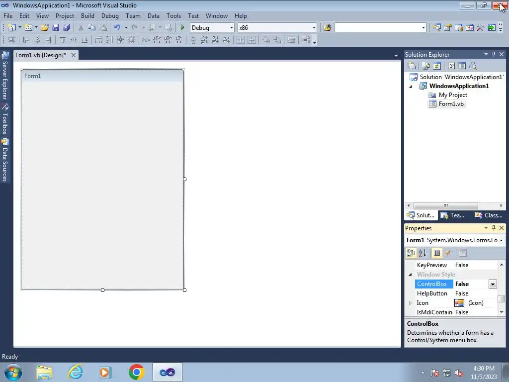Open the x86 platform dropdown
509x382 pixels.
[314, 28]
